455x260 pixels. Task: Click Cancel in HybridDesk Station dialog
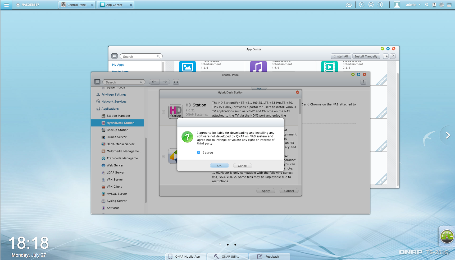[x=289, y=191]
